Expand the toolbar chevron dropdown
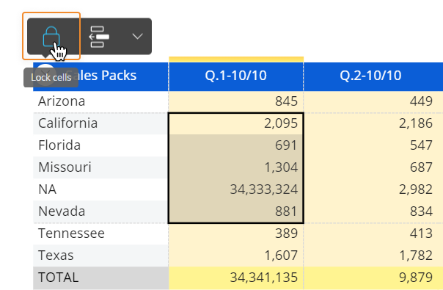Screen dimensions: 443x290 point(137,36)
